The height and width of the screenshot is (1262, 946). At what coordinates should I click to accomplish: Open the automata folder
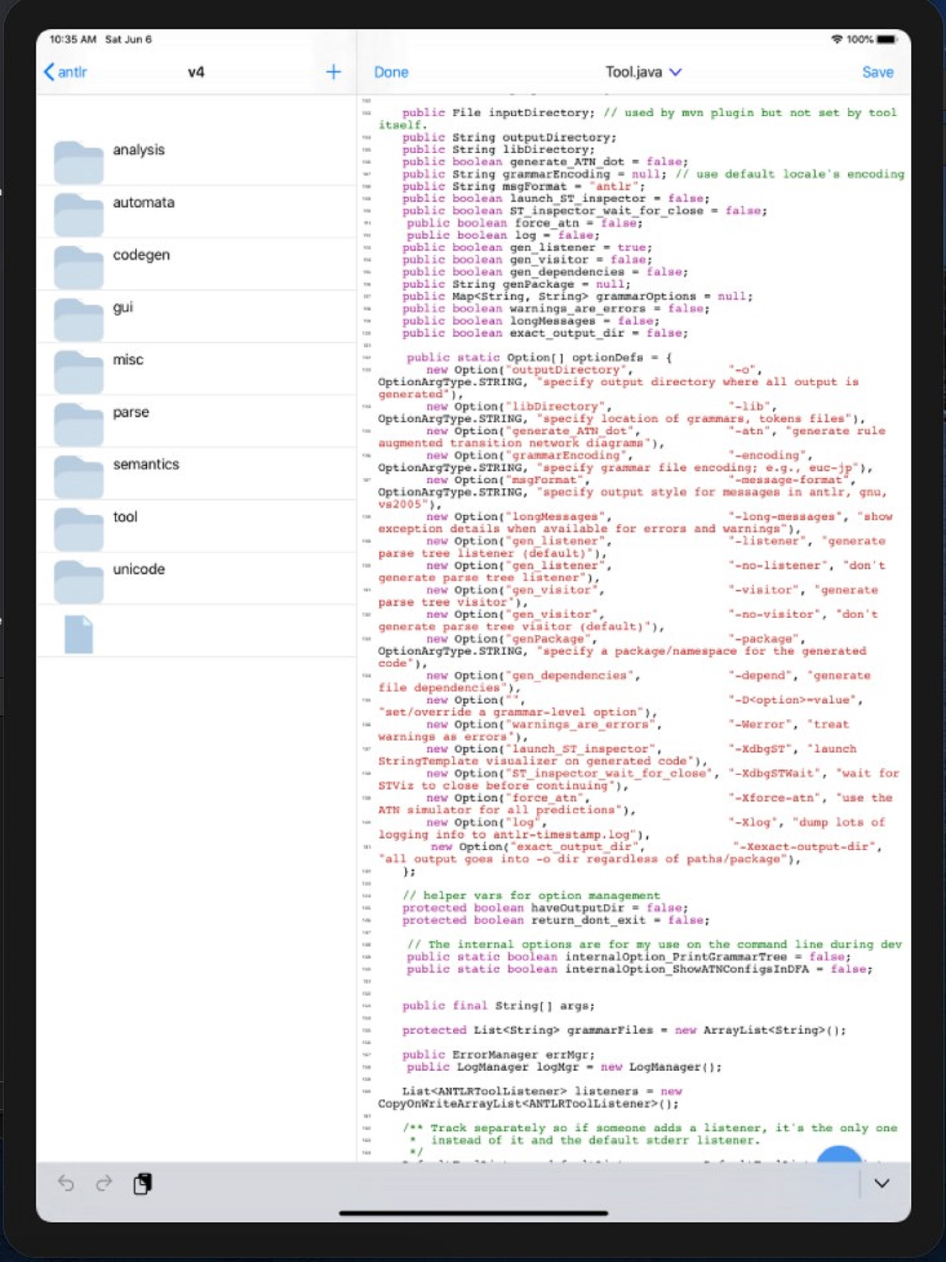pyautogui.click(x=143, y=202)
